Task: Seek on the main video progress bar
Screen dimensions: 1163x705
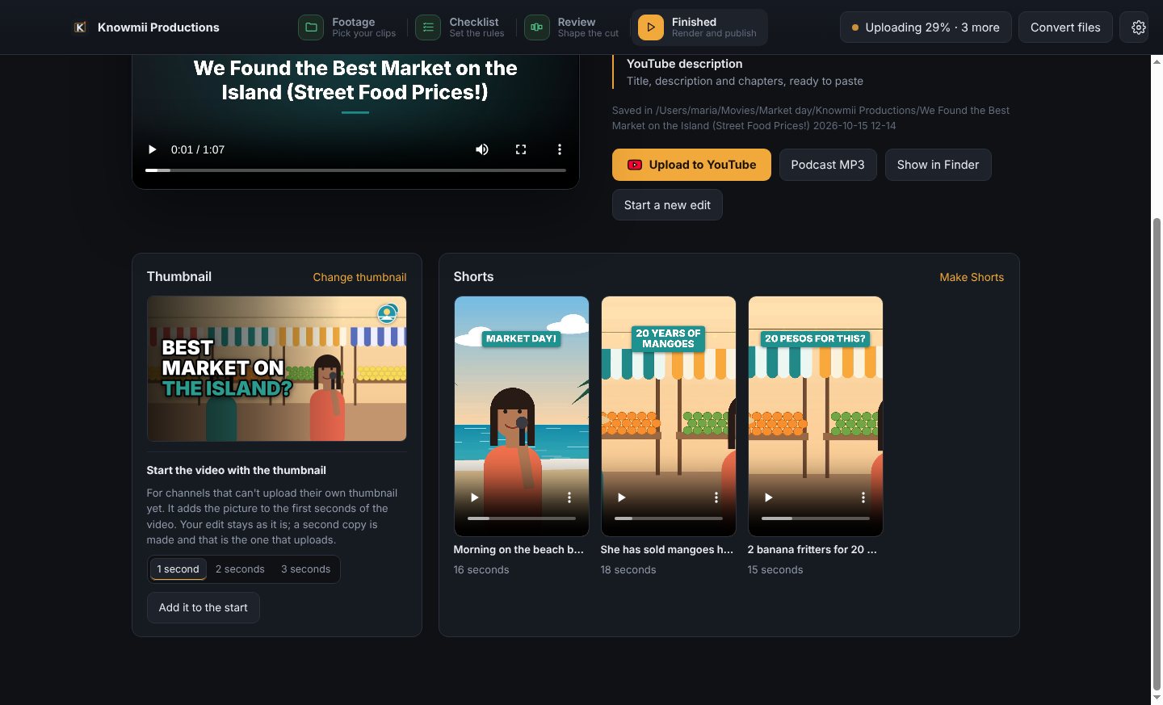Action: [x=355, y=170]
